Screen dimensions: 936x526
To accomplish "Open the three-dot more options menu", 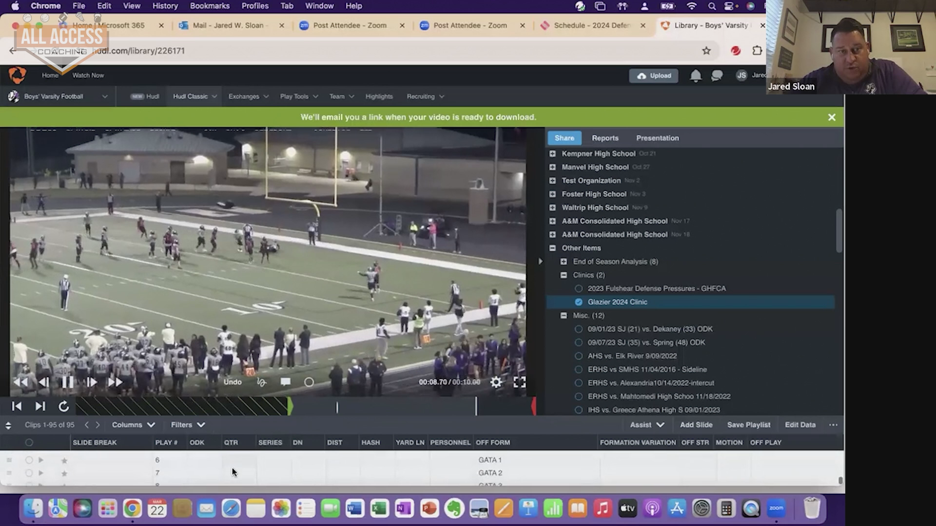I will 833,425.
